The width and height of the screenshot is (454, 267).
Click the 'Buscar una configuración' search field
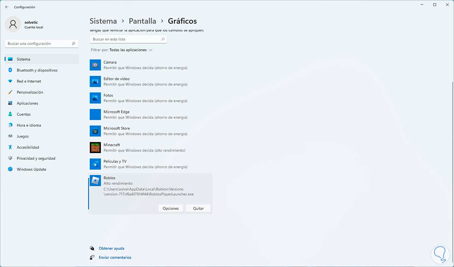click(x=42, y=44)
